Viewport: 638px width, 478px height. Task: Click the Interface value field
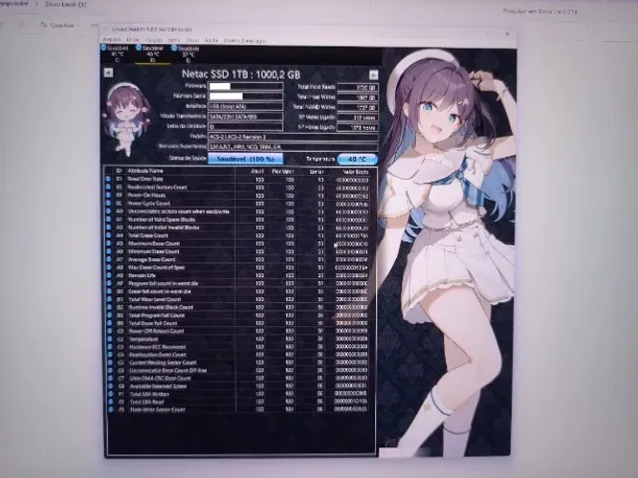pyautogui.click(x=246, y=106)
